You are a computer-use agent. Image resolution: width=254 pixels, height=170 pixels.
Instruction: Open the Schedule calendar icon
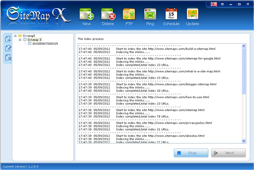[x=171, y=15]
